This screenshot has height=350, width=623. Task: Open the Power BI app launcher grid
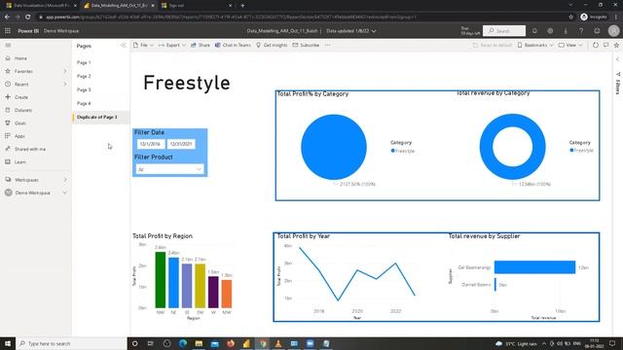point(8,30)
